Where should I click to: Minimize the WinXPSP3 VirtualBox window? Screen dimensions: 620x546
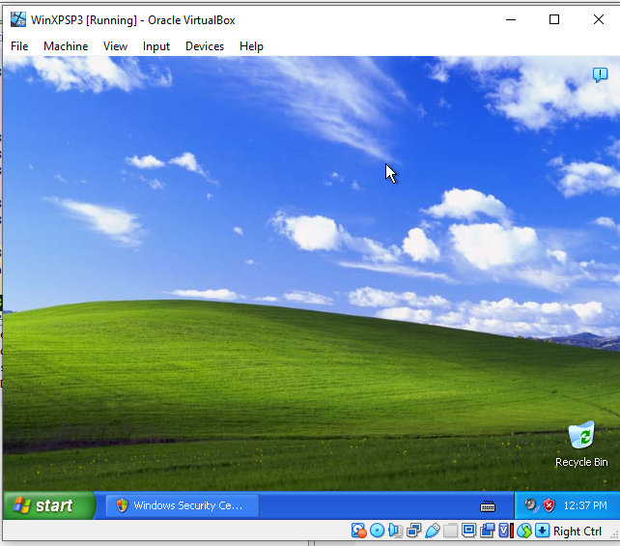point(511,19)
